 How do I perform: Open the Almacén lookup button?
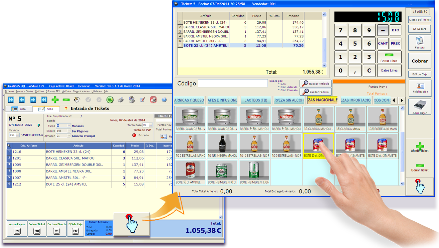69,136
